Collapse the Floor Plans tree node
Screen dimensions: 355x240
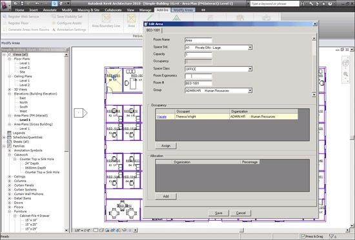[x=10, y=59]
